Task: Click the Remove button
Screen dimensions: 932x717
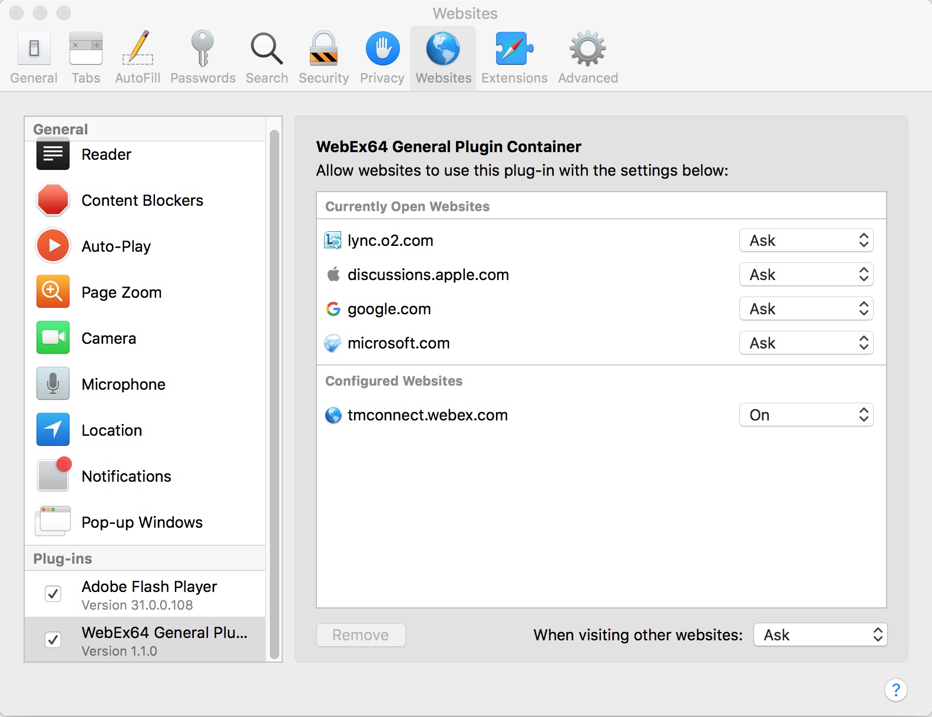Action: click(x=361, y=635)
